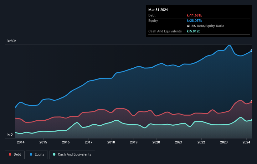
Task: Select the 2020 x-axis label
Action: click(156, 142)
